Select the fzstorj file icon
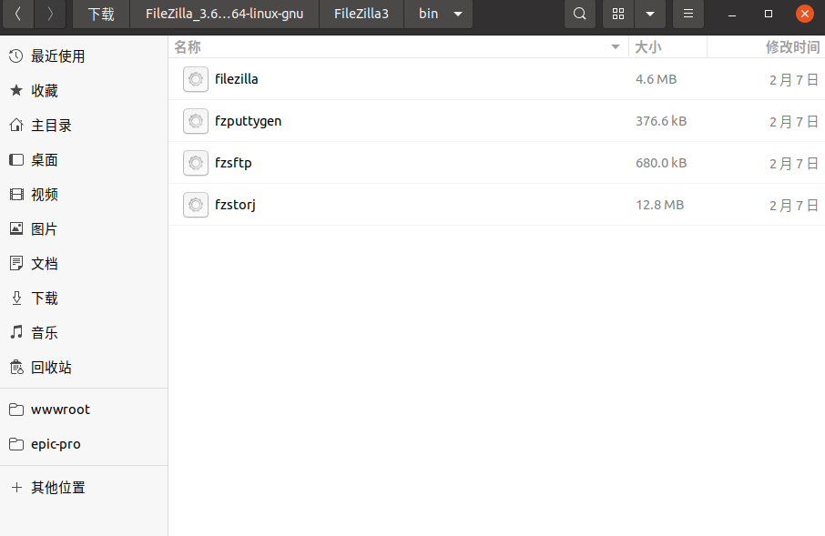This screenshot has height=536, width=825. click(x=195, y=205)
